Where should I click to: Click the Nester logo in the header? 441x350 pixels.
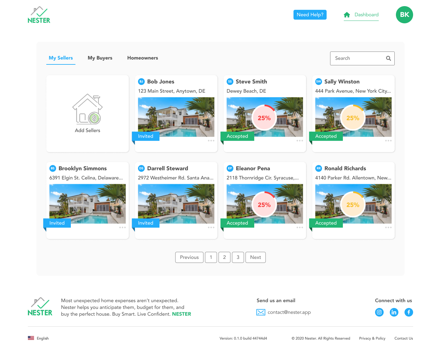pos(39,14)
